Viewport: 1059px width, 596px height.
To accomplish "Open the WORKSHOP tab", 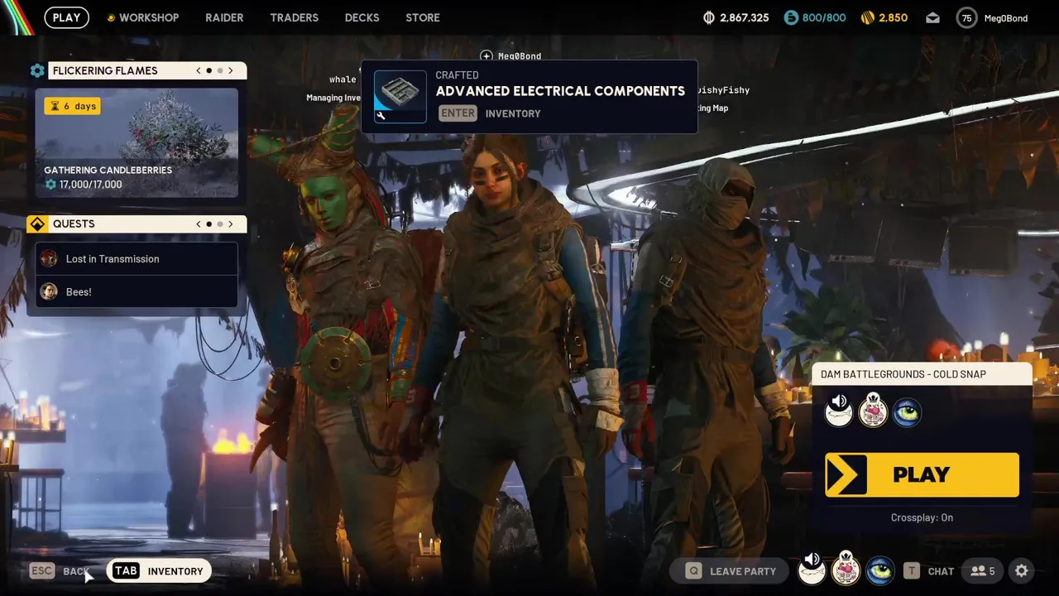I will (148, 17).
